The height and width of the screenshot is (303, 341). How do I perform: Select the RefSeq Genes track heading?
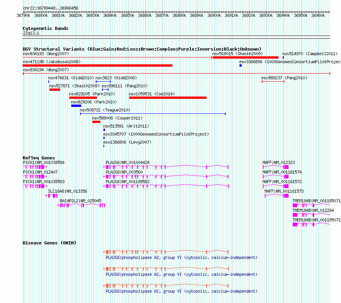(39, 158)
